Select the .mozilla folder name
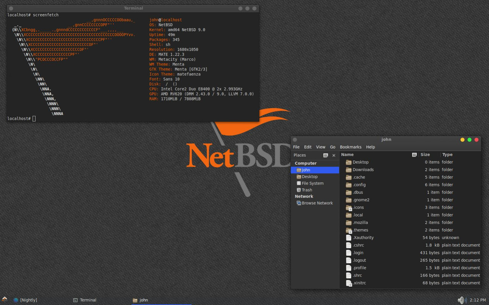Viewport: 489px width, 305px height. pos(360,223)
